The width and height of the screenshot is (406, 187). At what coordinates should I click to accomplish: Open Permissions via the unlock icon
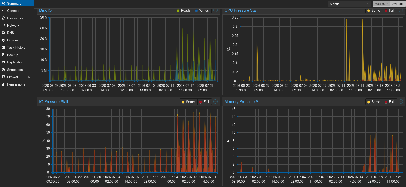(x=3, y=84)
